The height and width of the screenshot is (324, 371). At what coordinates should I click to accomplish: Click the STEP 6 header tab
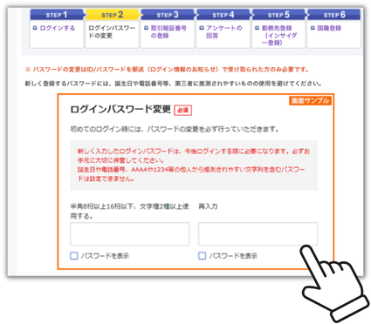(x=334, y=15)
